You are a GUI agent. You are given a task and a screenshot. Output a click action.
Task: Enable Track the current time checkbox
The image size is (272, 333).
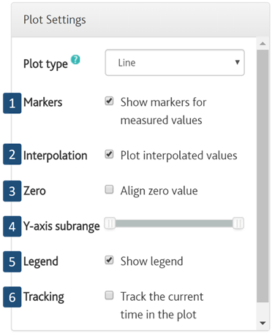[x=109, y=295]
